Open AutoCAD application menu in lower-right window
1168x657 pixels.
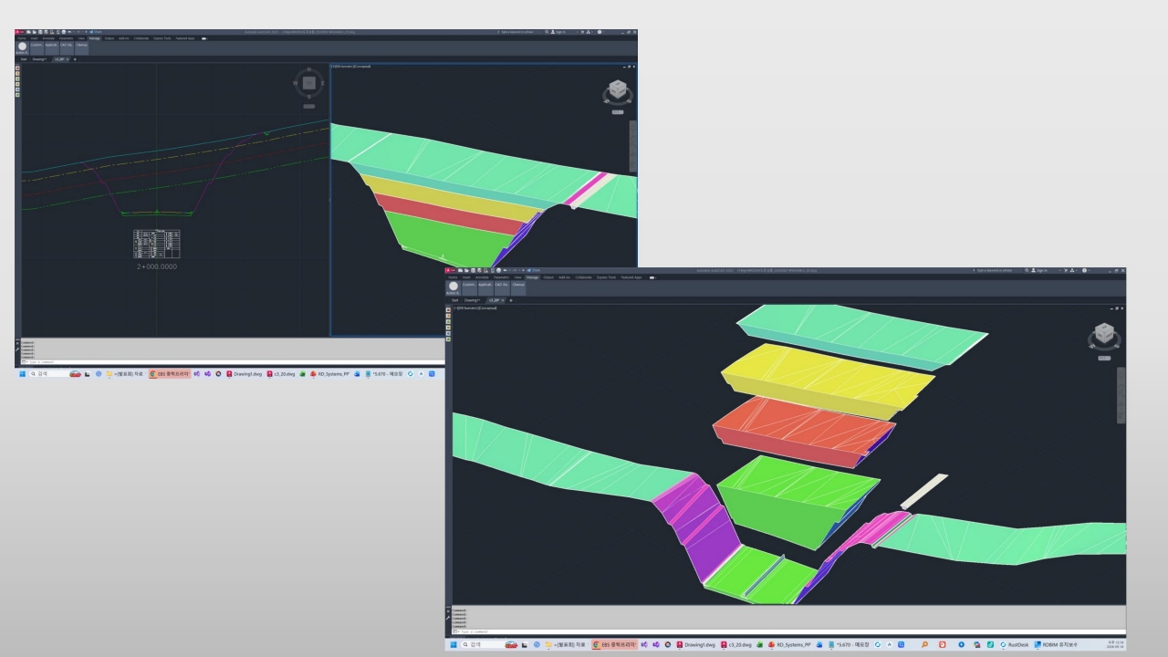point(449,270)
